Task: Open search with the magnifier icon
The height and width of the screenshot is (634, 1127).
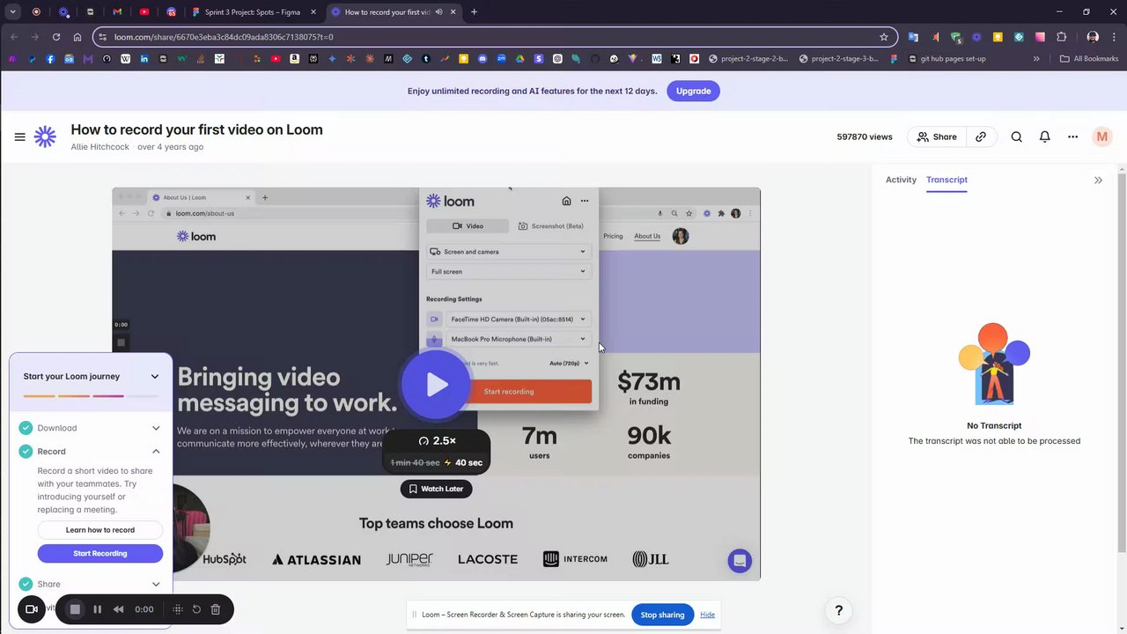Action: click(x=1016, y=136)
